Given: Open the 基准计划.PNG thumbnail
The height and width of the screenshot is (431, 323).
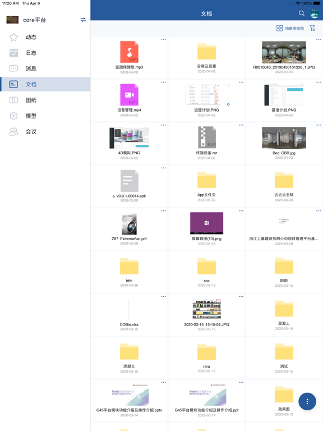Looking at the screenshot, I should [284, 95].
